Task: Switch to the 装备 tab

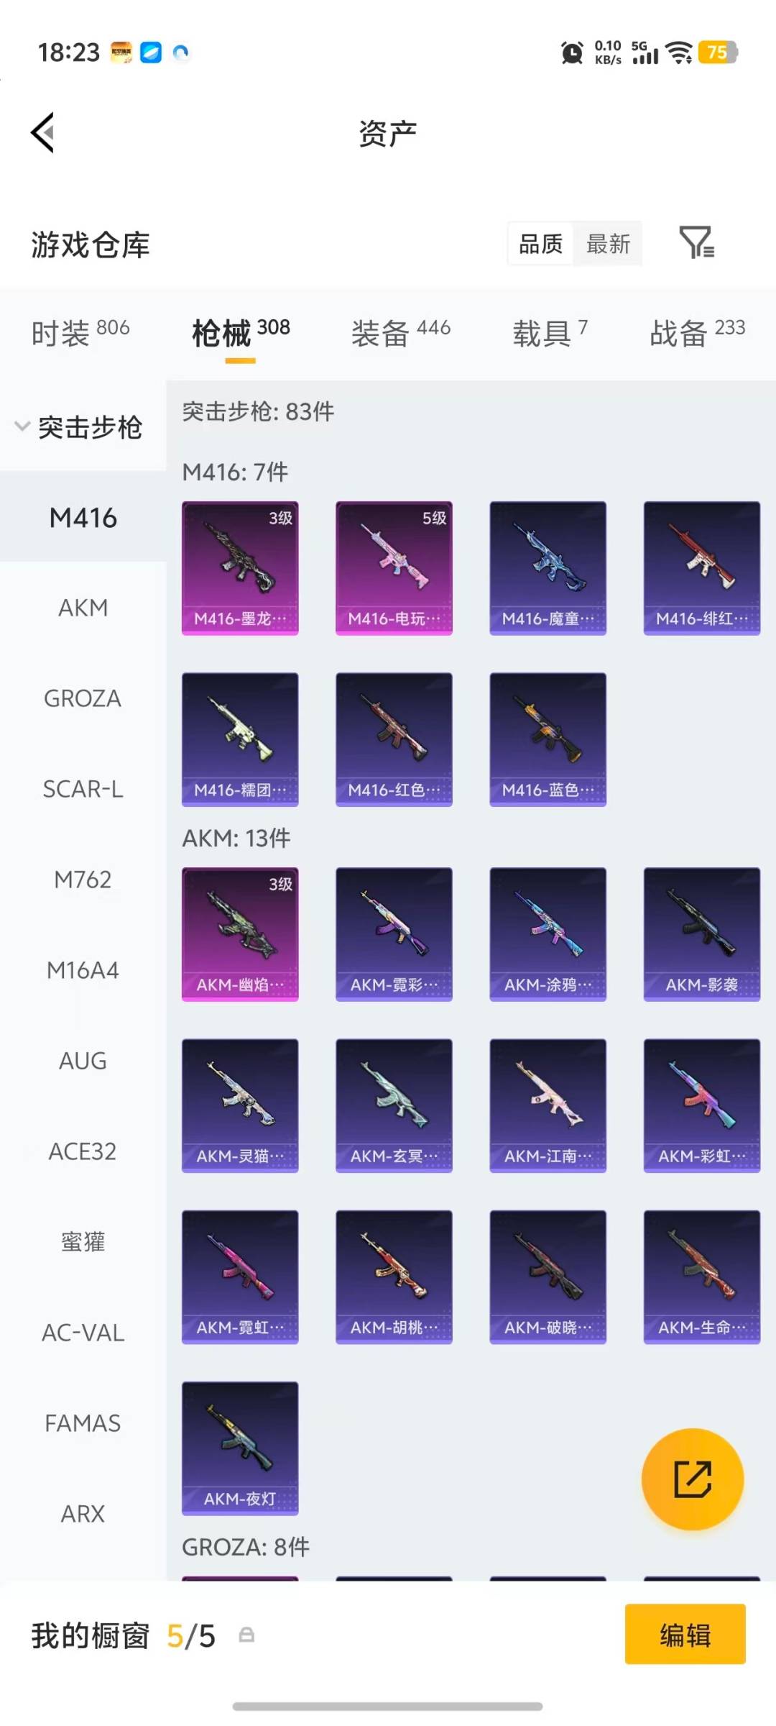Action: pos(401,333)
